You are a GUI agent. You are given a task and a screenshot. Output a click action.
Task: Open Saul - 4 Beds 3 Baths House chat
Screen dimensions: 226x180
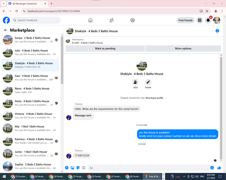pyautogui.click(x=30, y=78)
